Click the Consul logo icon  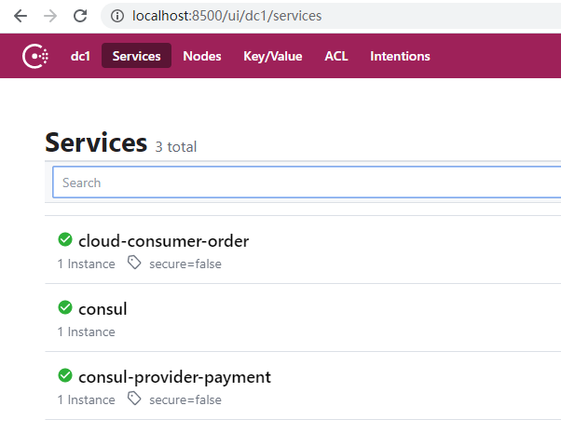pyautogui.click(x=35, y=56)
